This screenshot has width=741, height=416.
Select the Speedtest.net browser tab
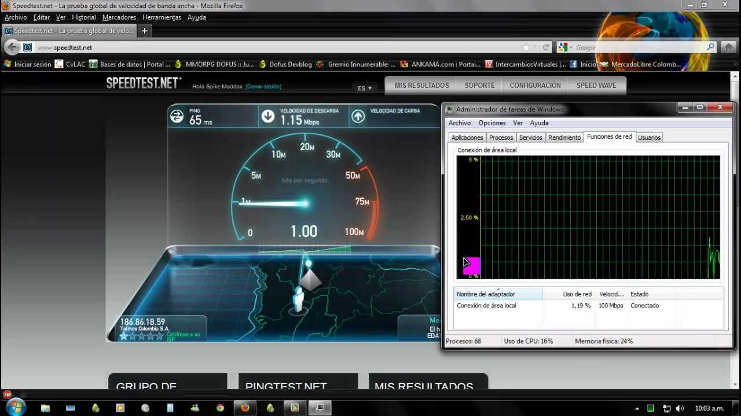point(69,31)
